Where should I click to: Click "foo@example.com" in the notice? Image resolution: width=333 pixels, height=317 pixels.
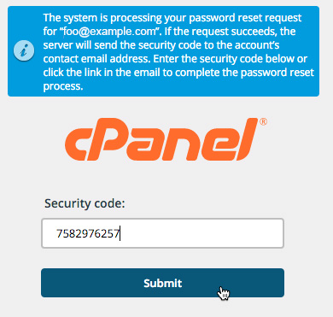click(109, 31)
